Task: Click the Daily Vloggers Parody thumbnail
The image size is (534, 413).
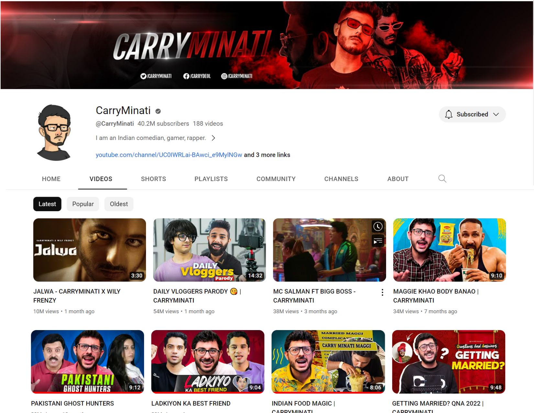Action: click(209, 250)
